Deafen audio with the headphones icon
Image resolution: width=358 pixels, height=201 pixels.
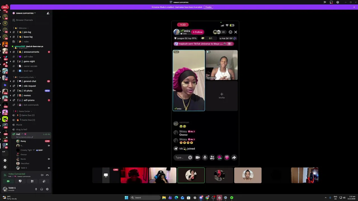tap(42, 189)
